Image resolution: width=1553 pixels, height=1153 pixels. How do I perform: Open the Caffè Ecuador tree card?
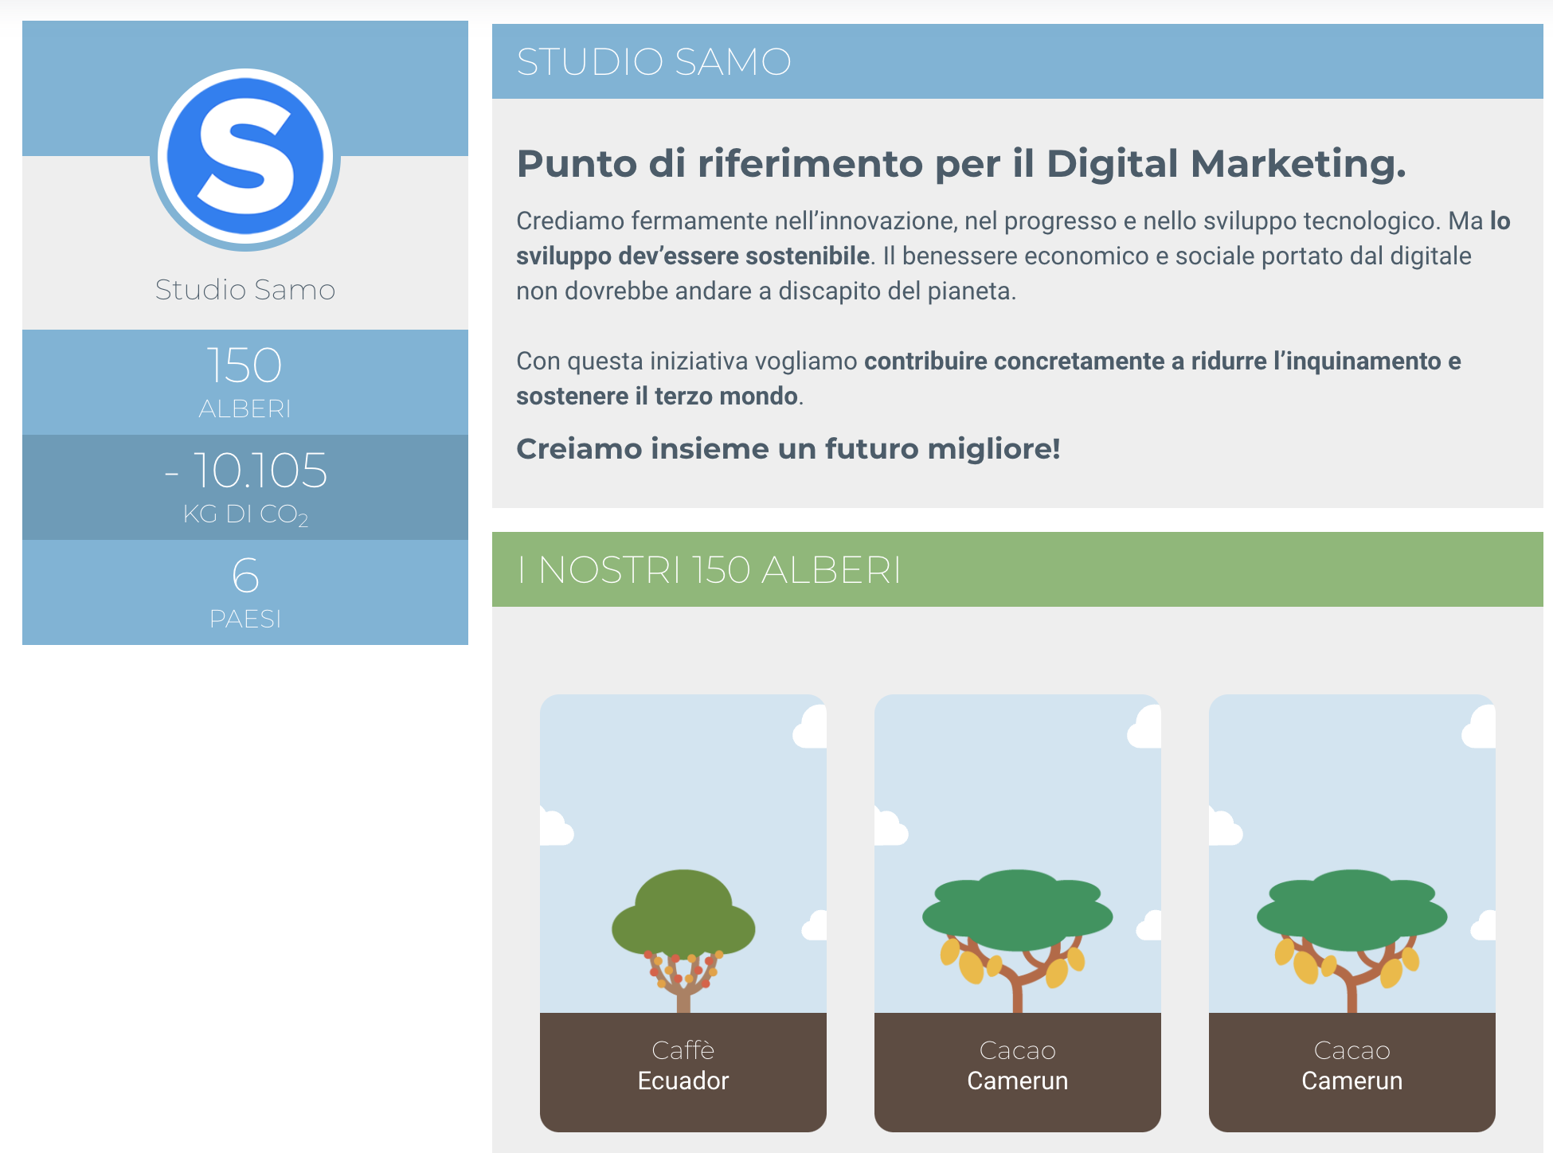(x=683, y=913)
